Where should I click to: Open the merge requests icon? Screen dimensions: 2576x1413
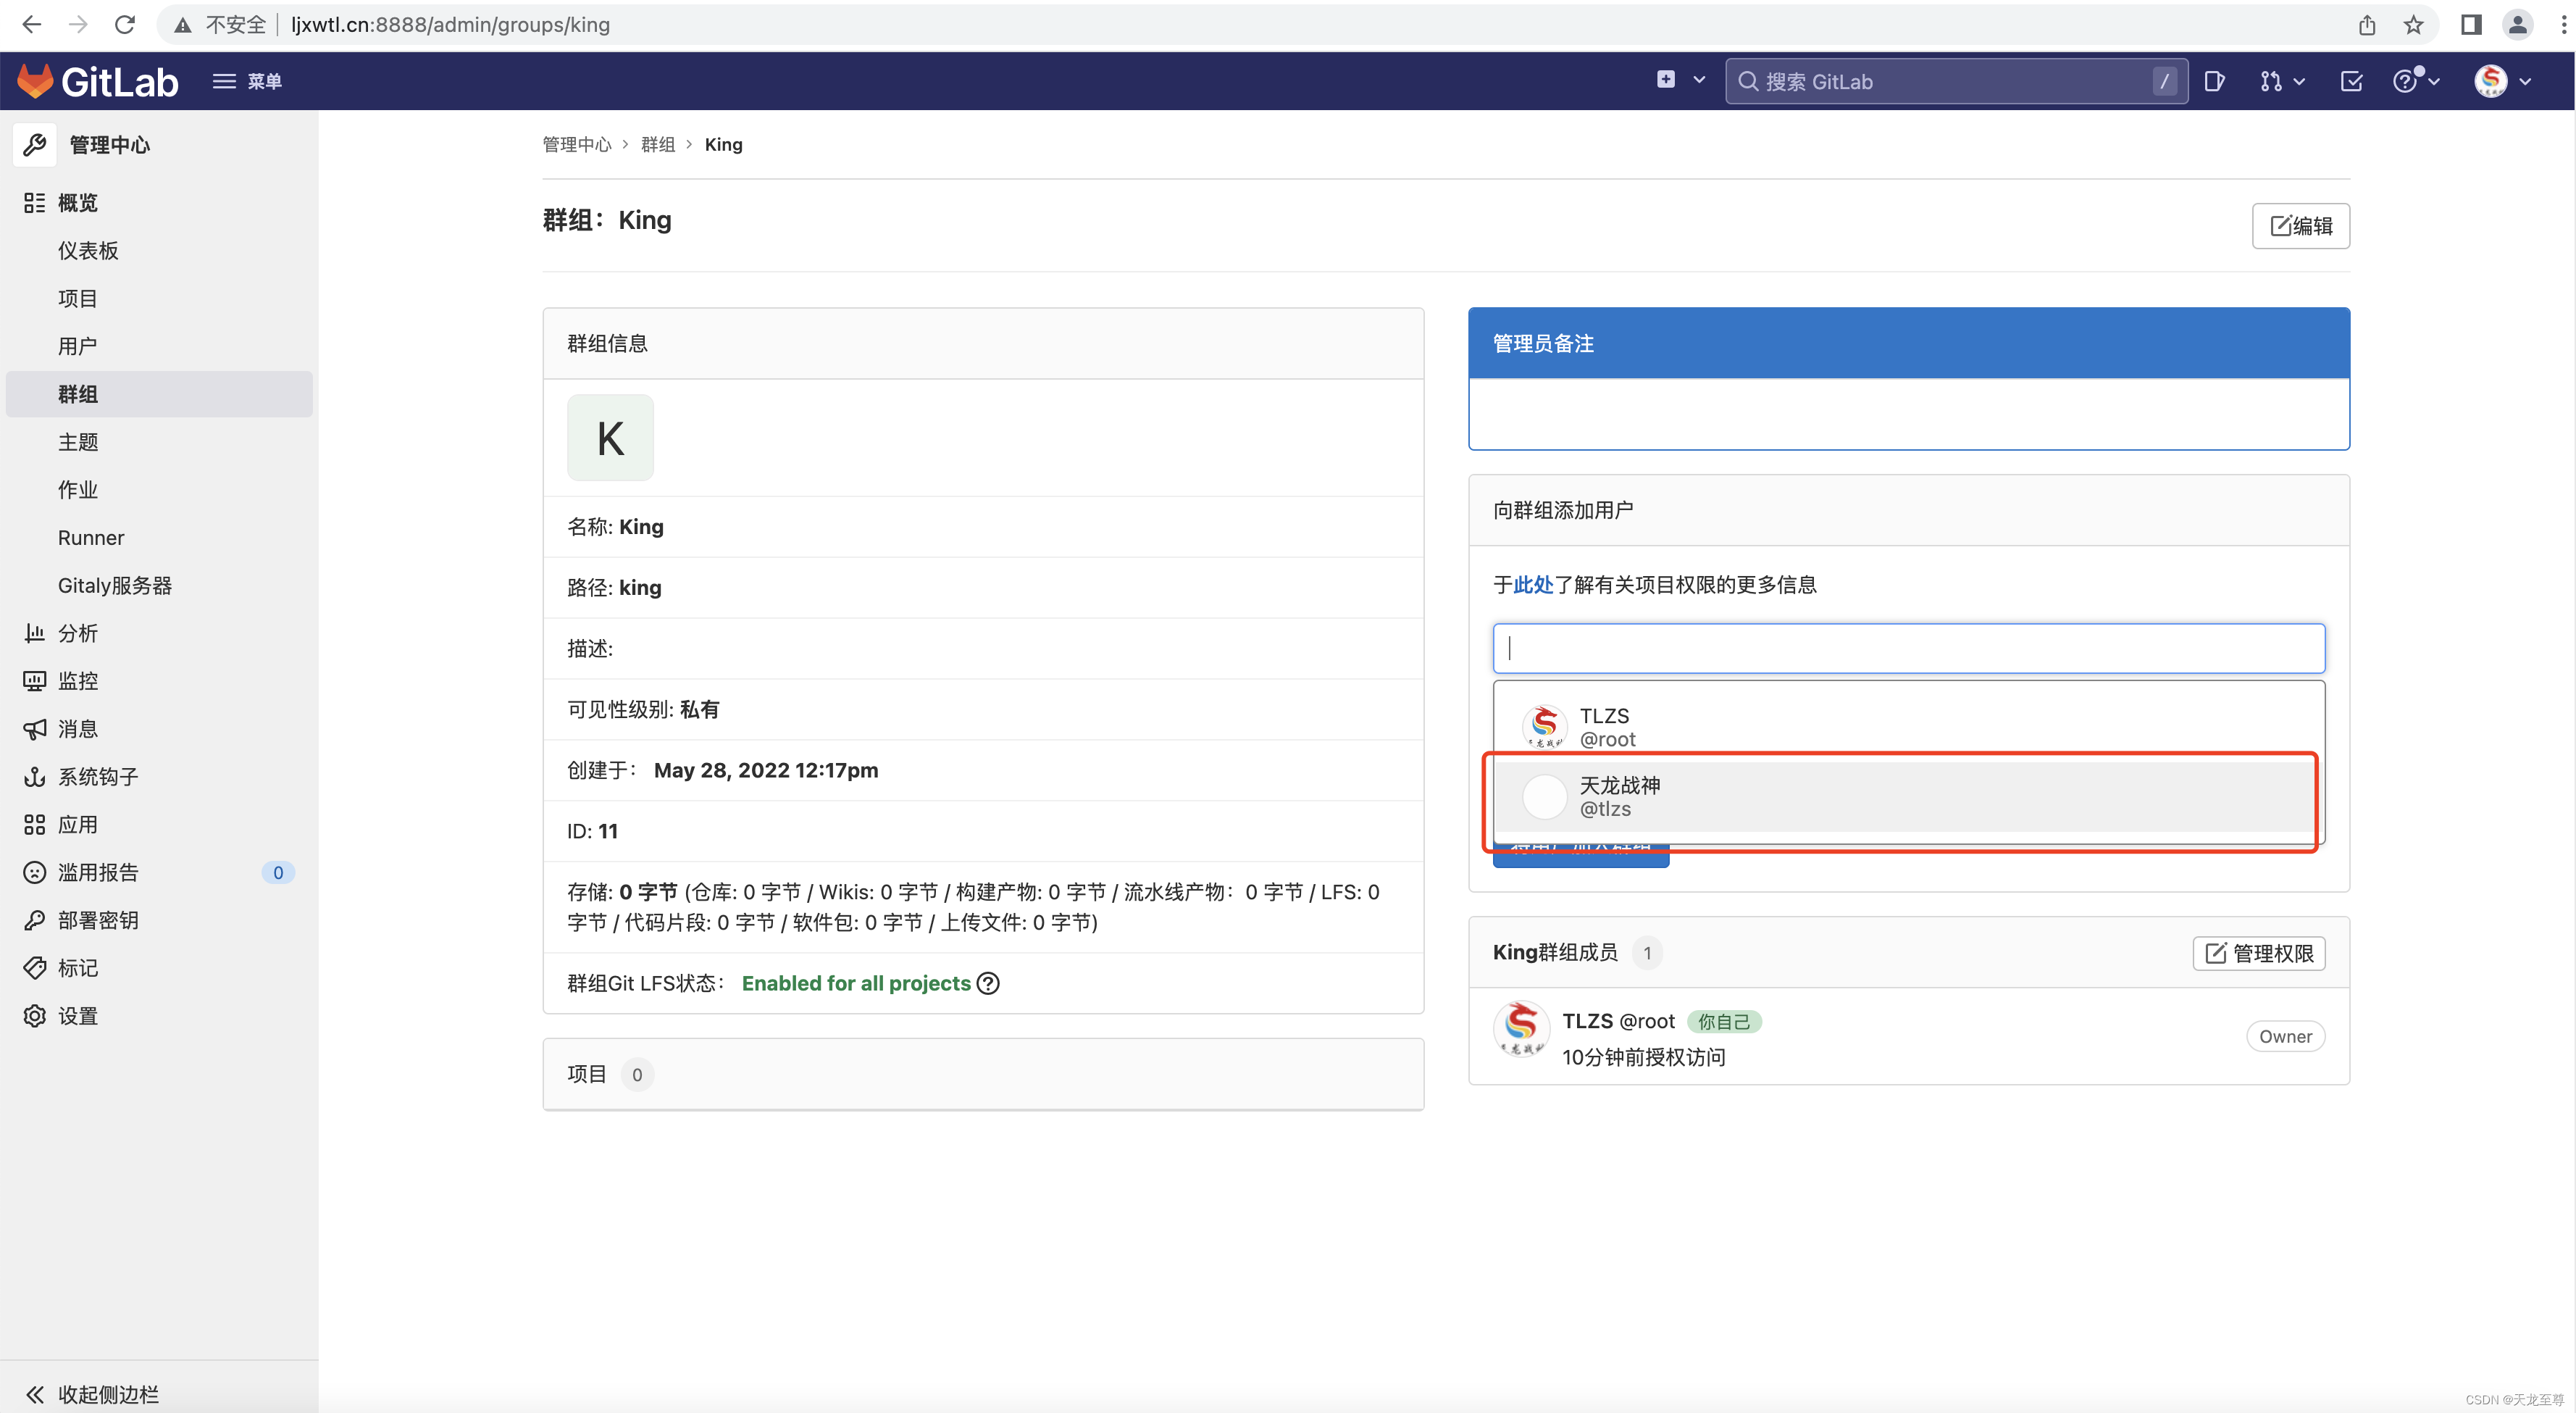[x=2271, y=81]
